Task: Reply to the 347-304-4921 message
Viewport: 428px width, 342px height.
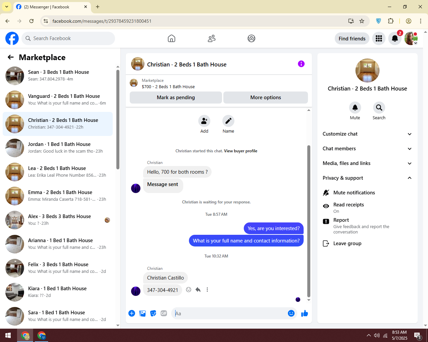Action: tap(198, 290)
